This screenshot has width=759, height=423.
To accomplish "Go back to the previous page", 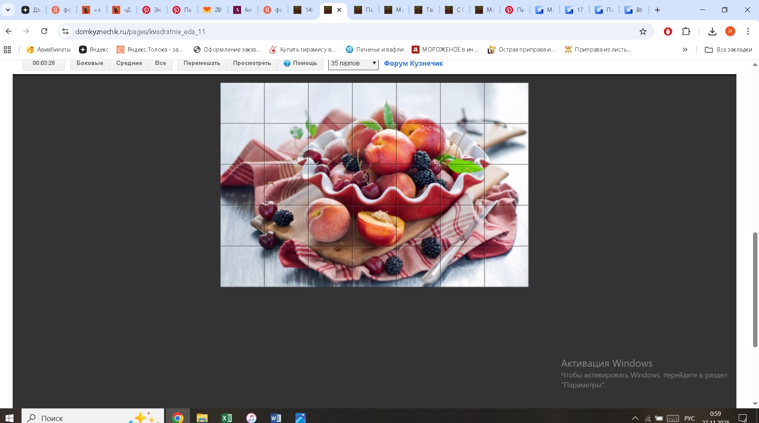I will (9, 31).
